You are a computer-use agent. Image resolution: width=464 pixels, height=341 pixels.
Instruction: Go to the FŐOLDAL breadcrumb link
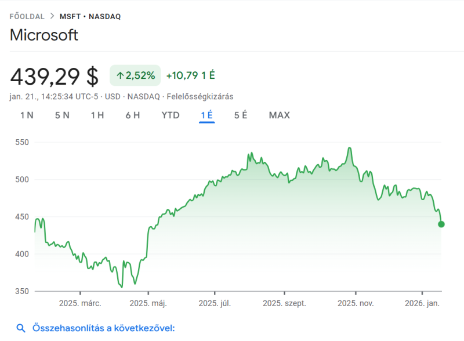click(27, 16)
